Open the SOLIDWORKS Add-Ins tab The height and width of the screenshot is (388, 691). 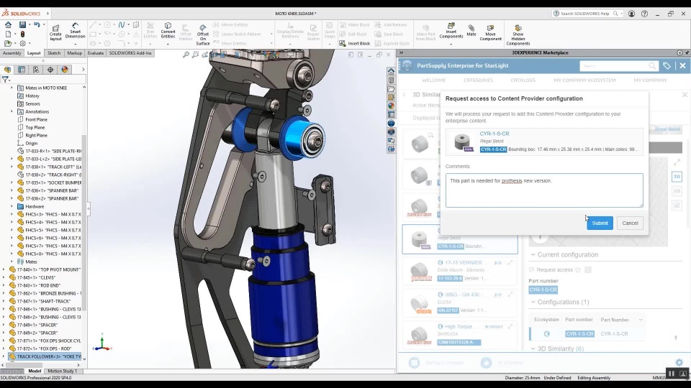130,53
